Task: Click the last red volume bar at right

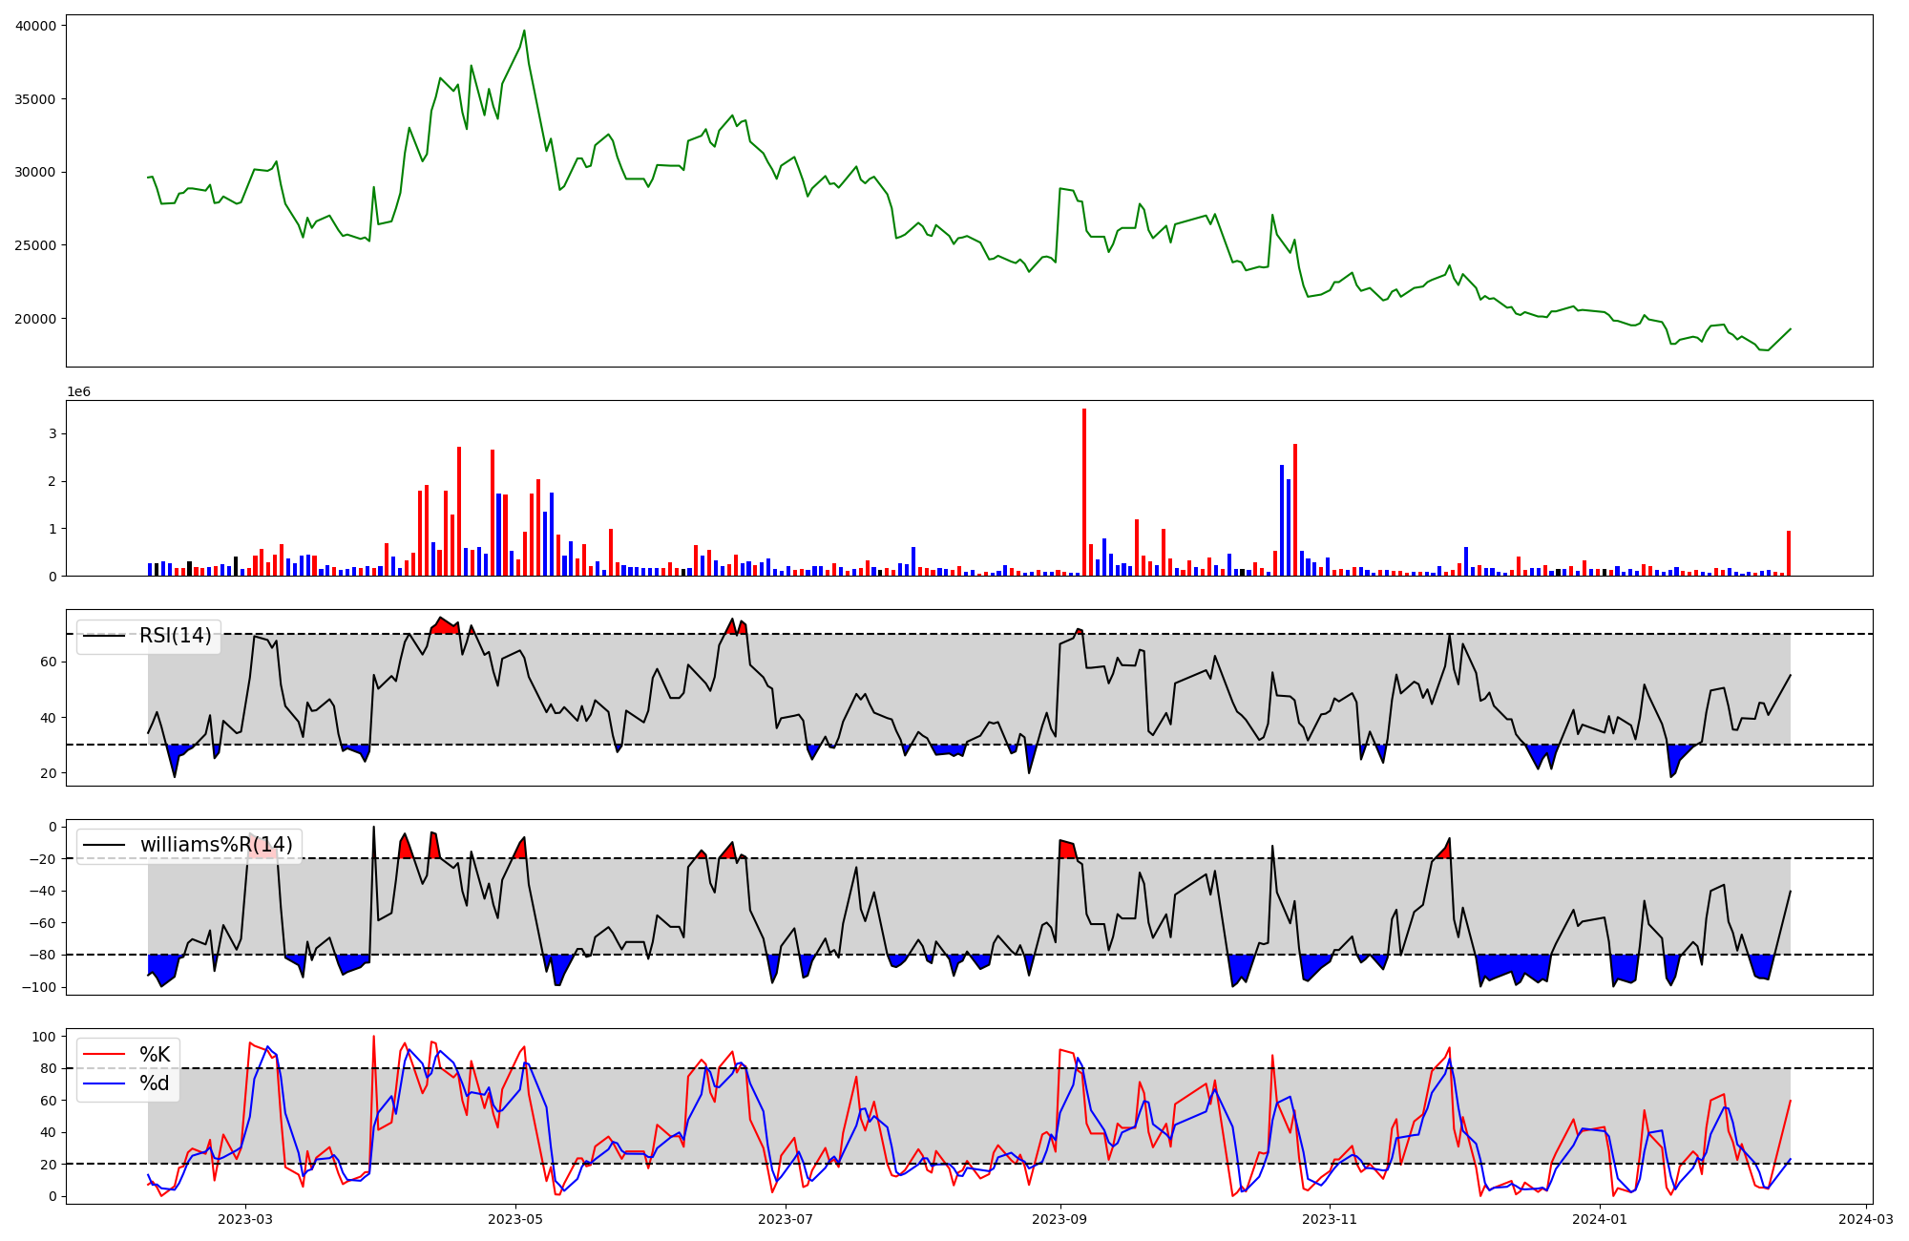Action: pyautogui.click(x=1788, y=554)
